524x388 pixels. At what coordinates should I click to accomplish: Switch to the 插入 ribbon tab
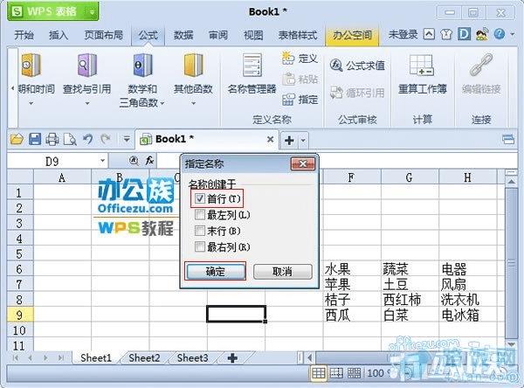pyautogui.click(x=59, y=35)
